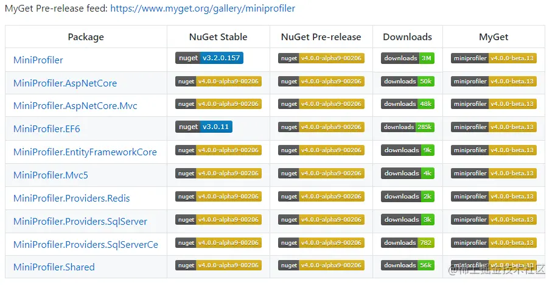Click MiniProfiler.EntityFrameworkCore MyGet badge
The height and width of the screenshot is (285, 555).
pyautogui.click(x=494, y=150)
